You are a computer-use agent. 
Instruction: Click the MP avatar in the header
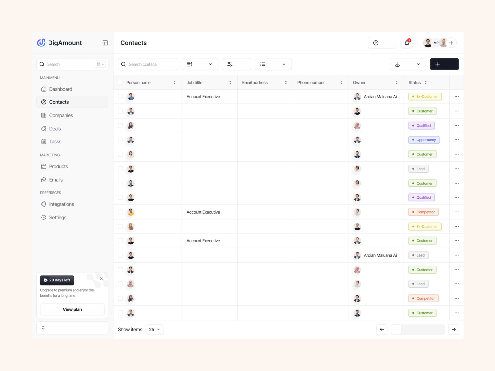[x=436, y=43]
